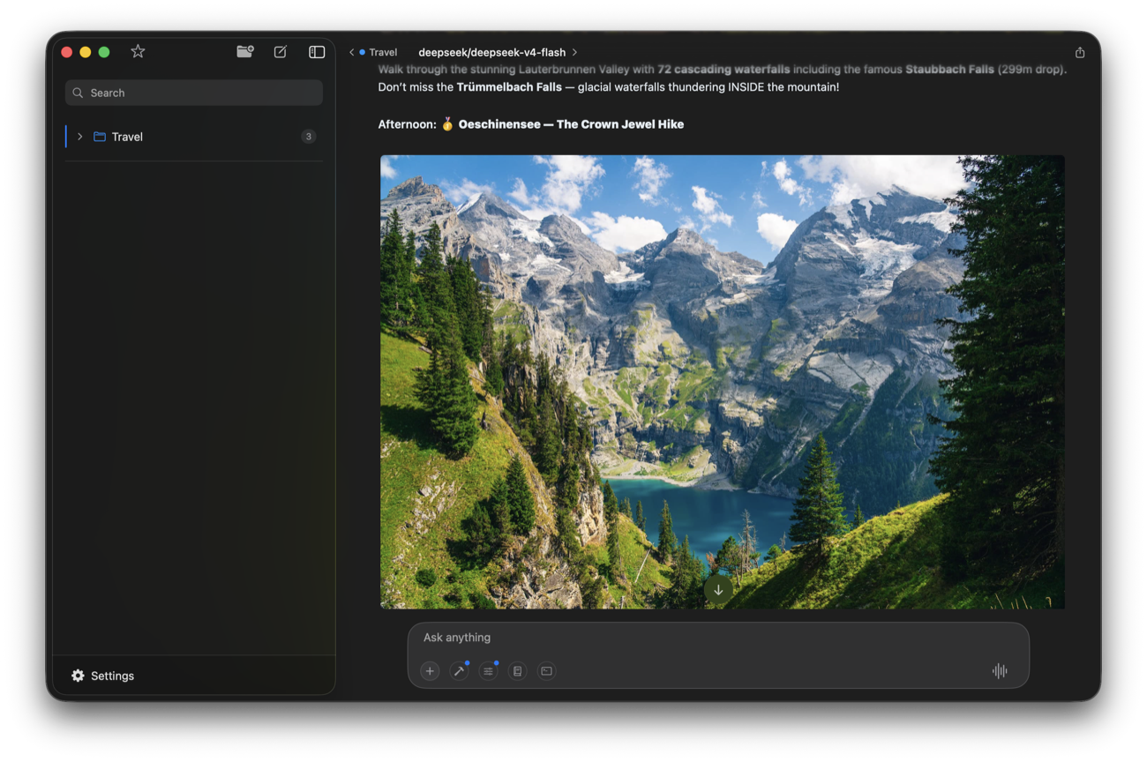Viewport: 1147px width, 762px height.
Task: Open the deepseek/deepseek-v4-flash model selector
Action: pos(498,52)
